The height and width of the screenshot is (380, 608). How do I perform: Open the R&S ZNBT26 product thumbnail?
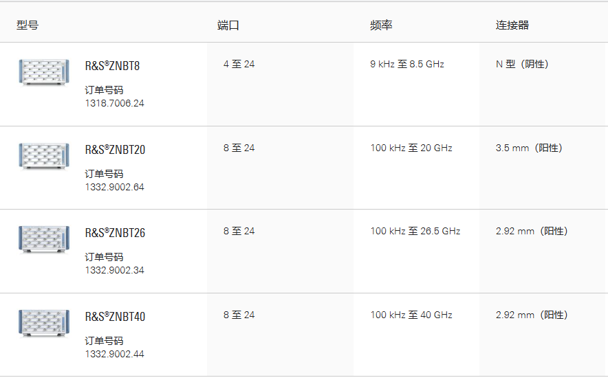[x=44, y=239]
